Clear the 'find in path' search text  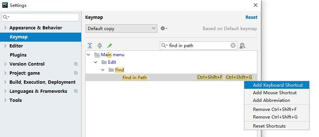tap(233, 45)
